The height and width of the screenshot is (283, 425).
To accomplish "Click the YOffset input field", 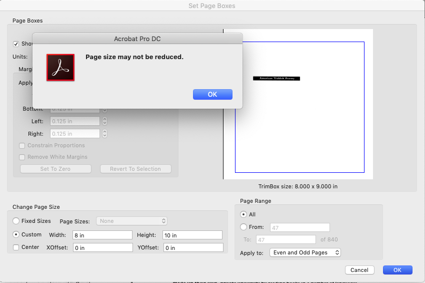I will coord(193,248).
